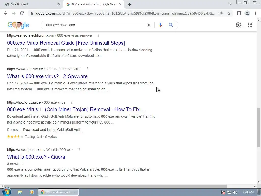Click the sensorstechforum.com URL breadcrumb
This screenshot has width=261, height=196.
[x=49, y=35]
